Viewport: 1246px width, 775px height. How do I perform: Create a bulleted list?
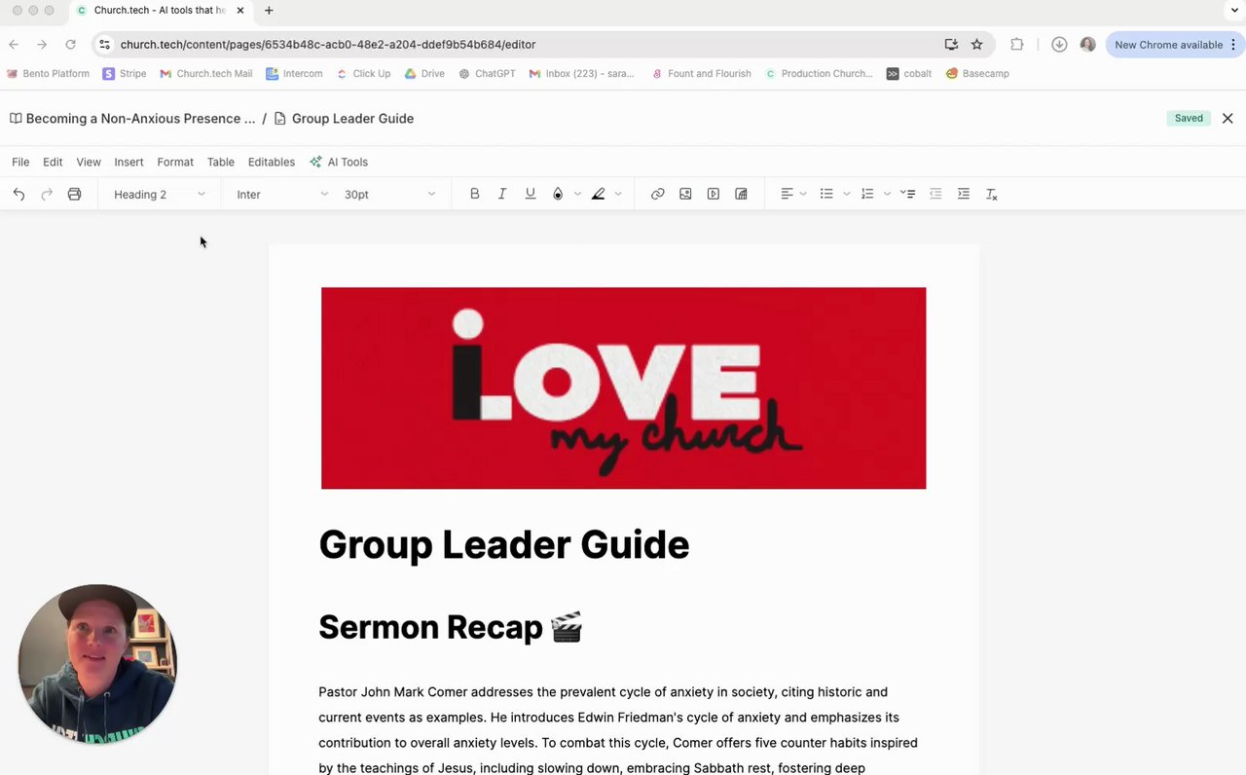pos(826,194)
